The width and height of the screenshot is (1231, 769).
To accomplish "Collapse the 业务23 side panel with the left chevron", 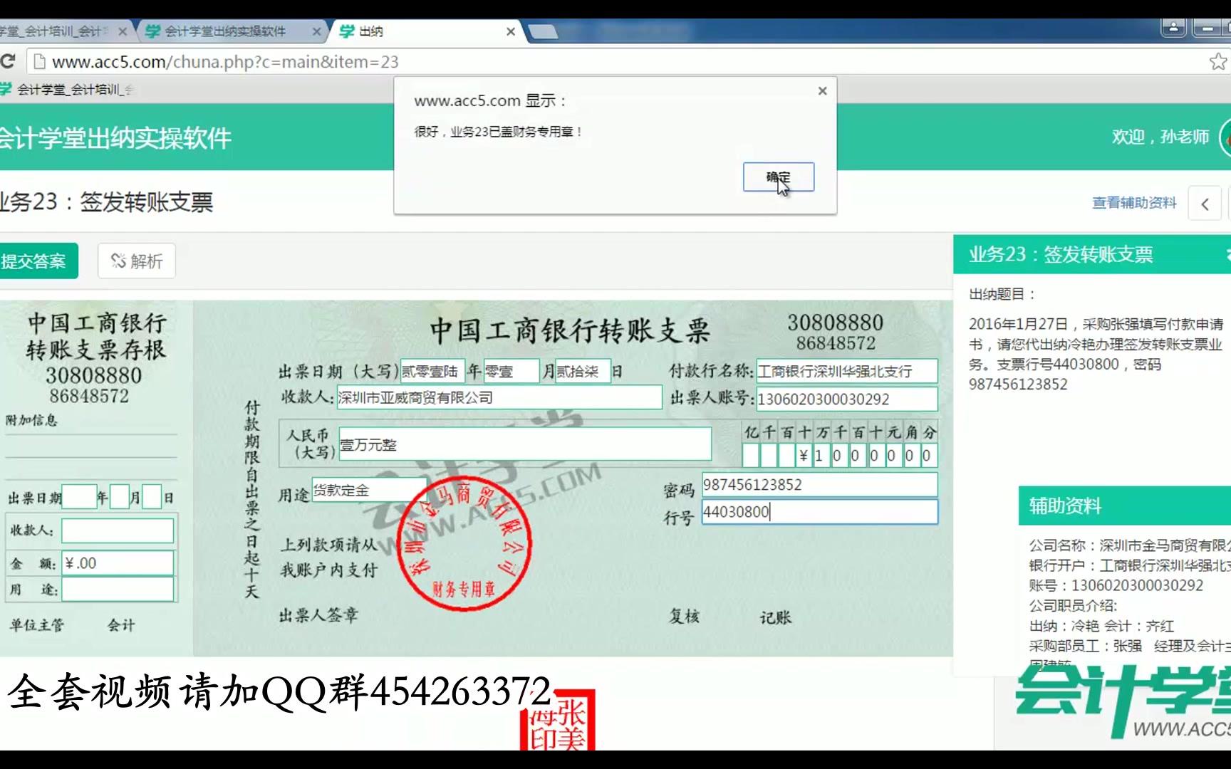I will pyautogui.click(x=1204, y=204).
